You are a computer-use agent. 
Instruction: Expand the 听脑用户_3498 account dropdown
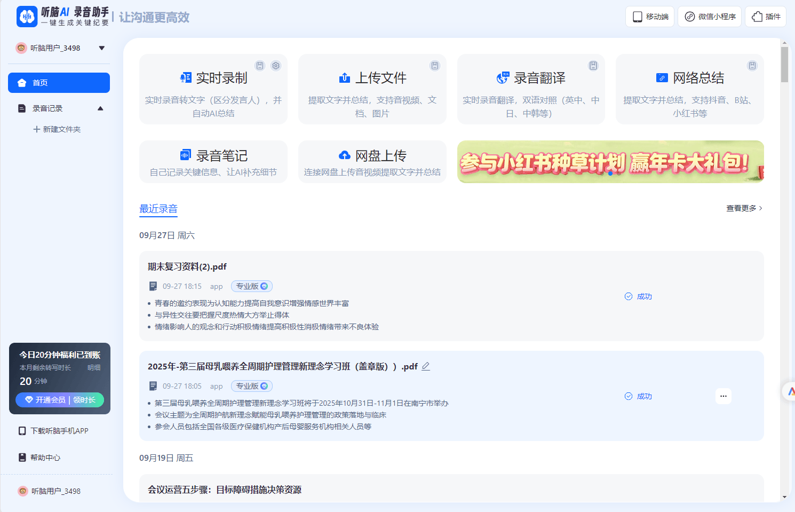[101, 48]
